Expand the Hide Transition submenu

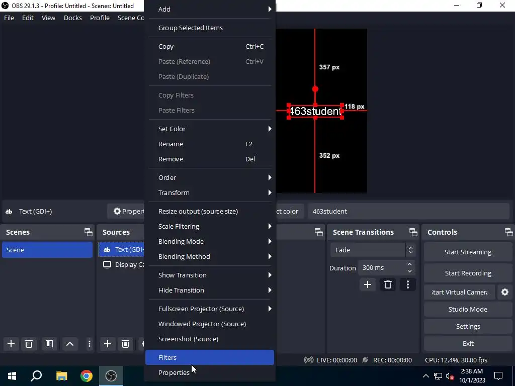210,290
